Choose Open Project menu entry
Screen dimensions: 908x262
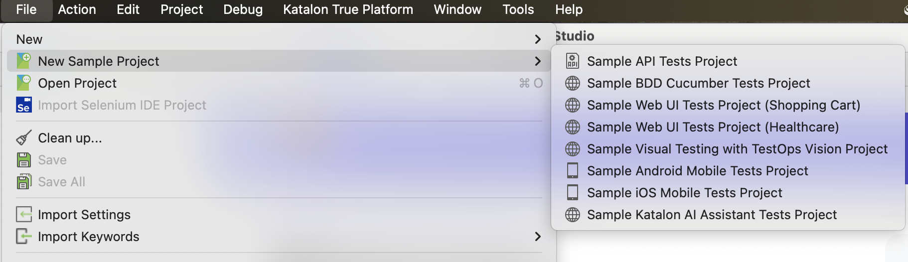(279, 83)
